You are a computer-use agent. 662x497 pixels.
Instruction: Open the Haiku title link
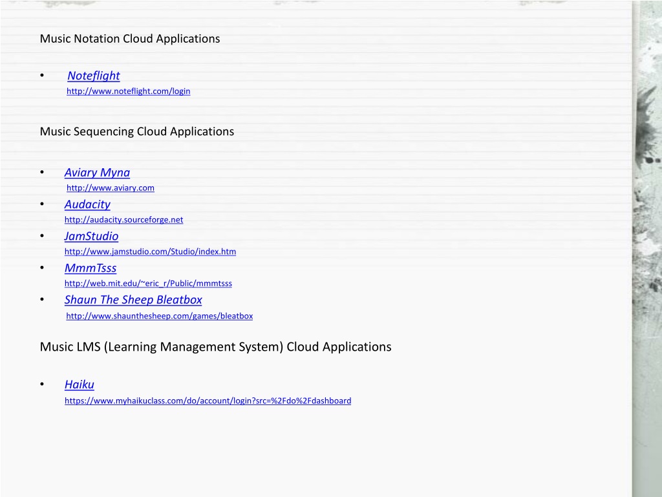coord(80,384)
